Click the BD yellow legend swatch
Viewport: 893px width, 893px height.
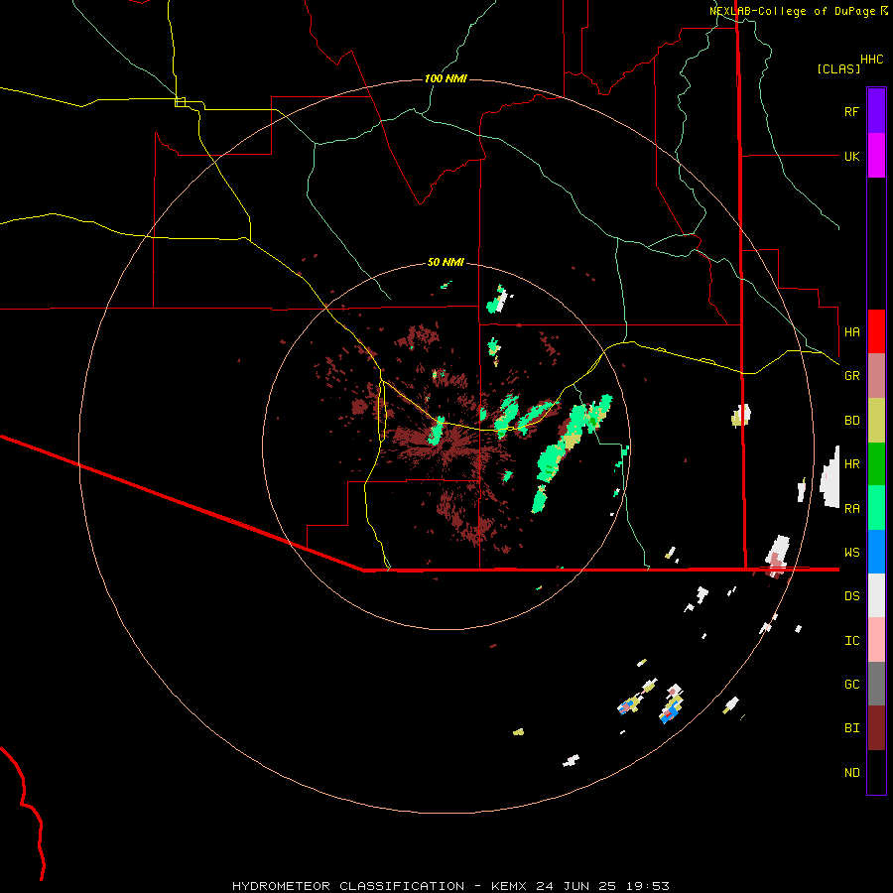(876, 421)
